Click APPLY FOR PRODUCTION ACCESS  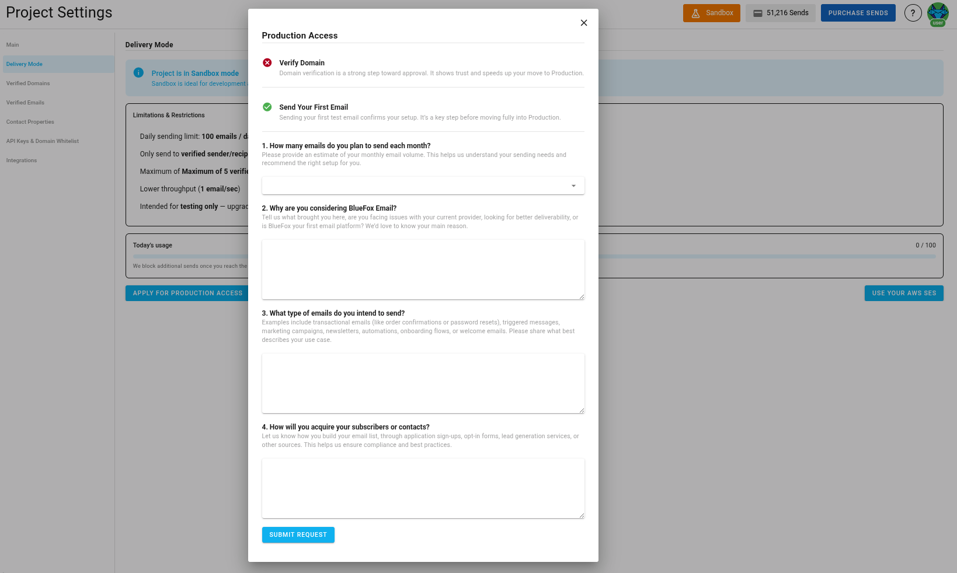coord(187,293)
